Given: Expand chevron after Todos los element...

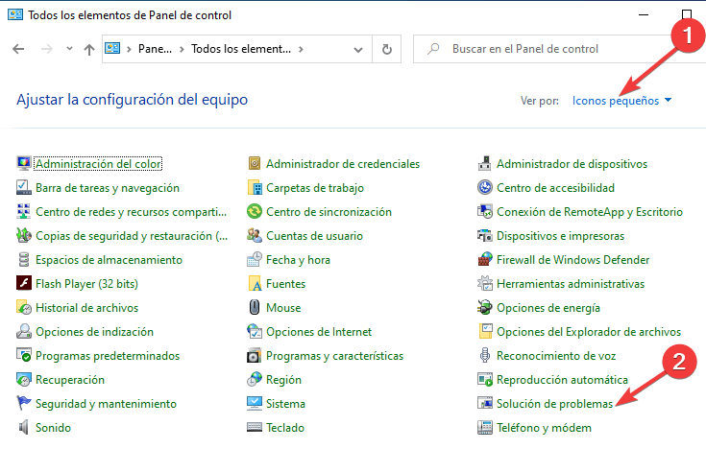Looking at the screenshot, I should (x=301, y=49).
